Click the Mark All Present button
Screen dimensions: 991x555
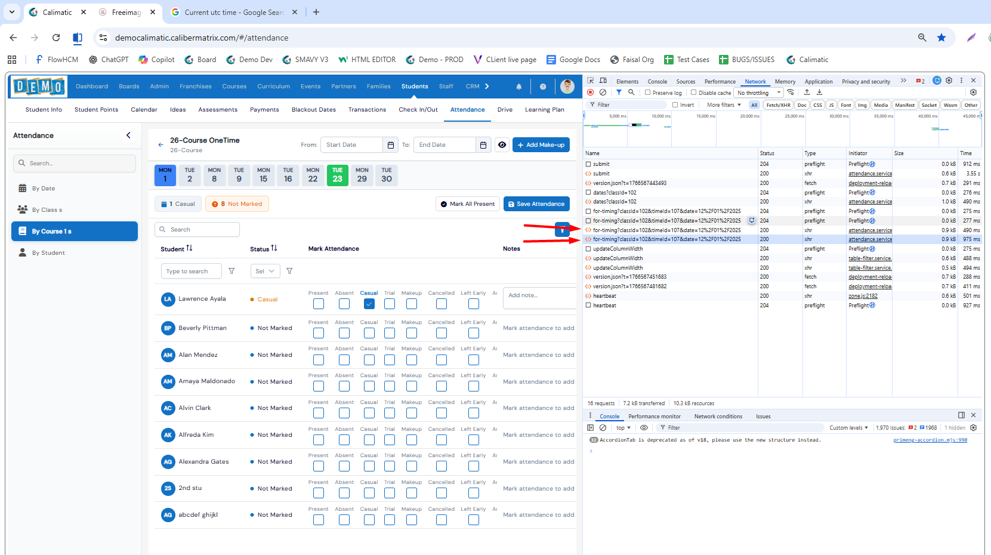[468, 204]
